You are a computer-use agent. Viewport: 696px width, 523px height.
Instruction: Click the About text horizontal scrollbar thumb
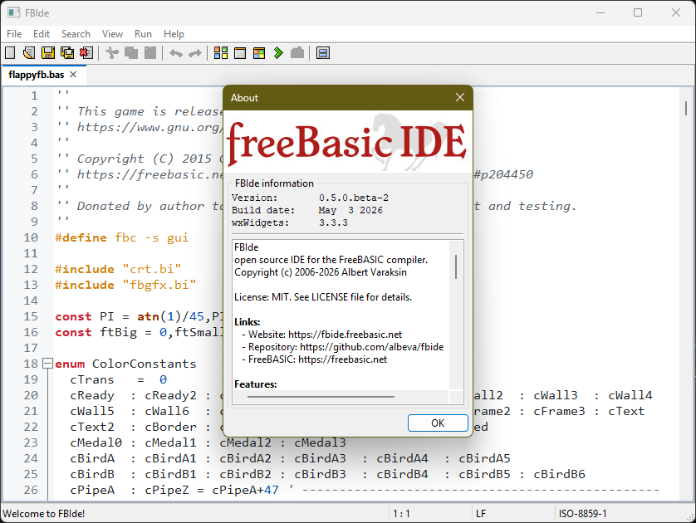(321, 397)
